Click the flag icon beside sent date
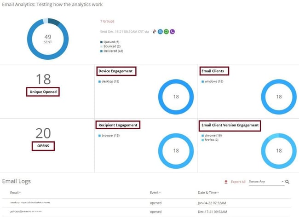The image size is (299, 218). (154, 31)
